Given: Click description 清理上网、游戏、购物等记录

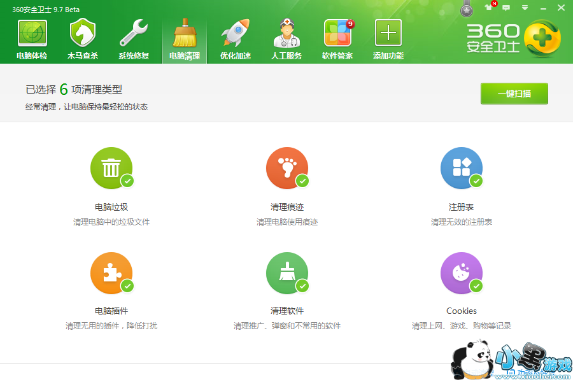Looking at the screenshot, I should tap(462, 326).
